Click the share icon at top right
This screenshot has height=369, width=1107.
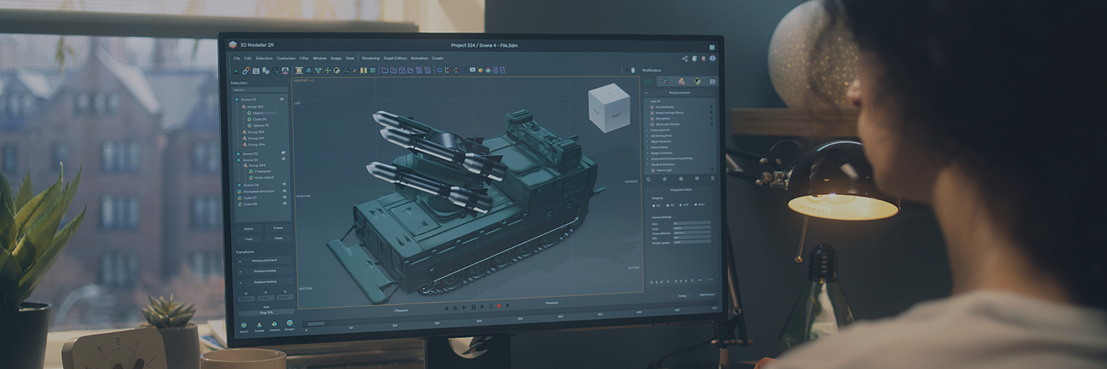click(x=685, y=59)
